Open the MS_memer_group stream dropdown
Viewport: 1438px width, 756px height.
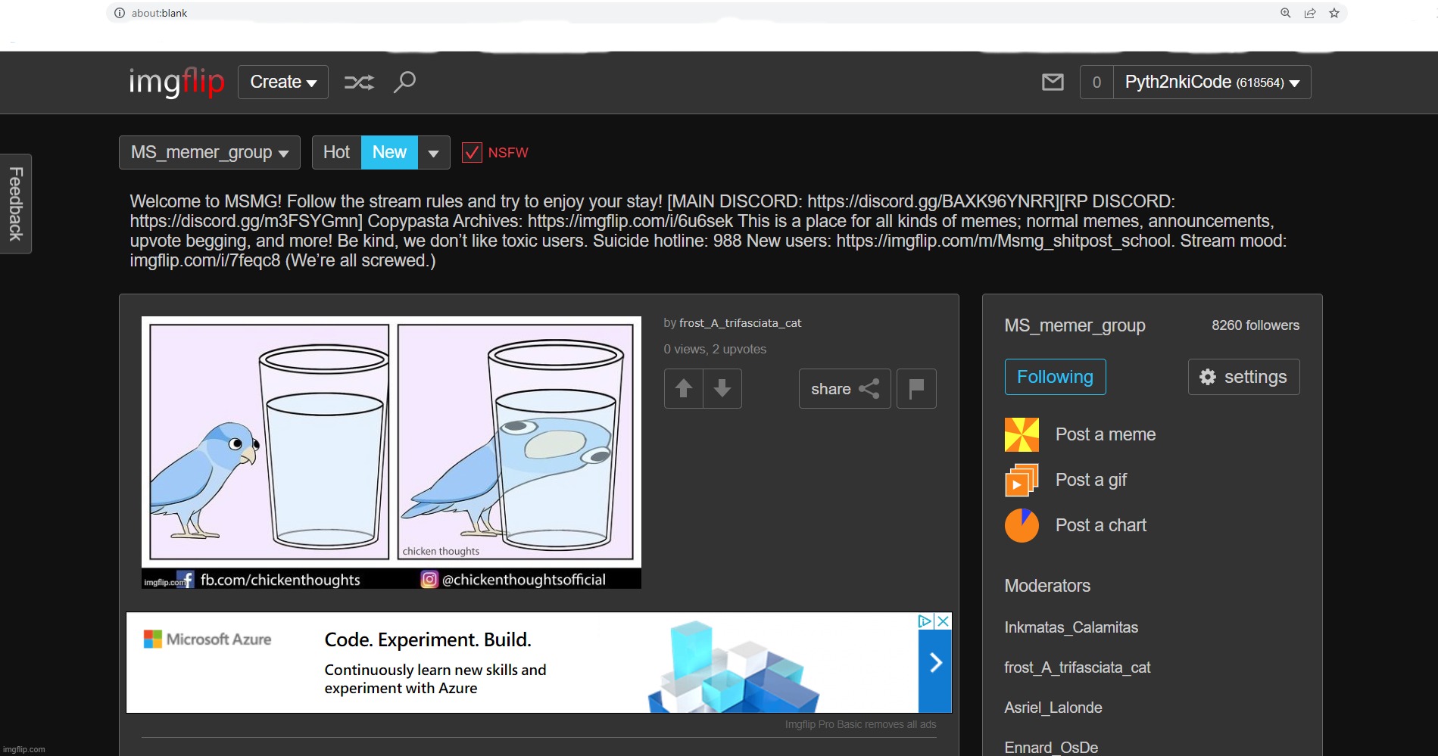(210, 152)
